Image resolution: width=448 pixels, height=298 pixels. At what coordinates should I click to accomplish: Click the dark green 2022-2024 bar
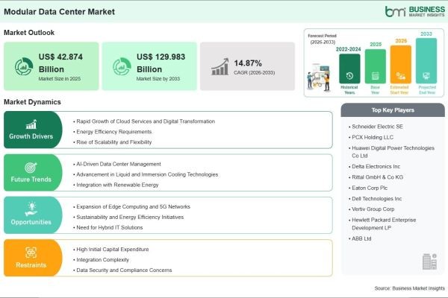[349, 69]
